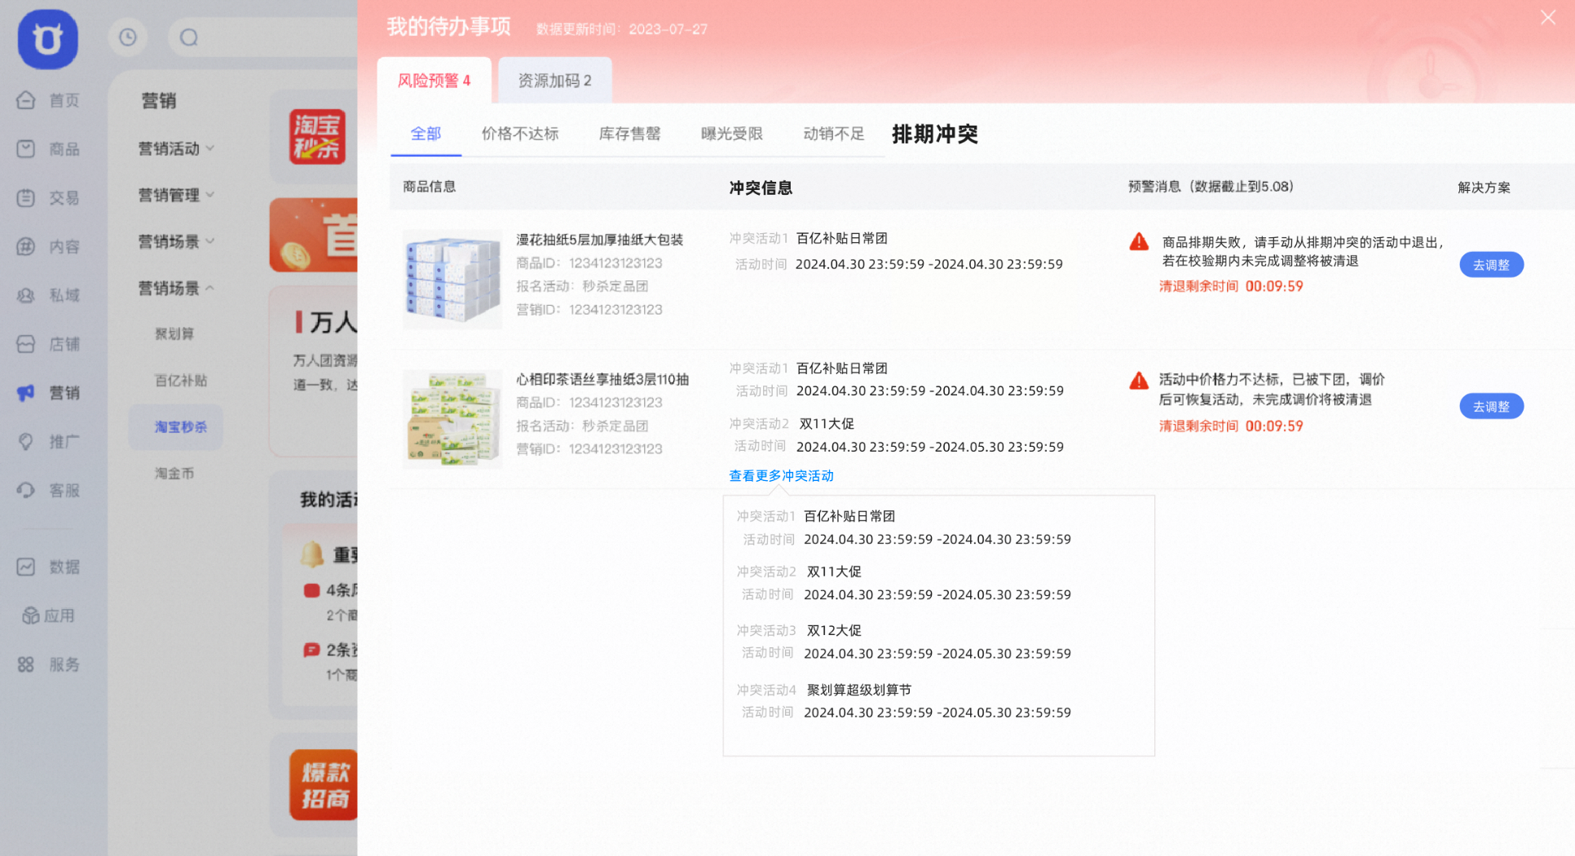This screenshot has width=1575, height=856.
Task: Click the Qianniu app logo icon
Action: (47, 39)
